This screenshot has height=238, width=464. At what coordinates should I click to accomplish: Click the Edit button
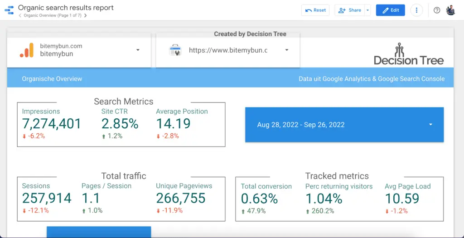391,10
